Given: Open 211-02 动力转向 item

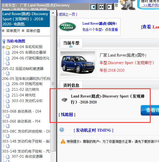Looking at the screenshot, I should 25,89.
